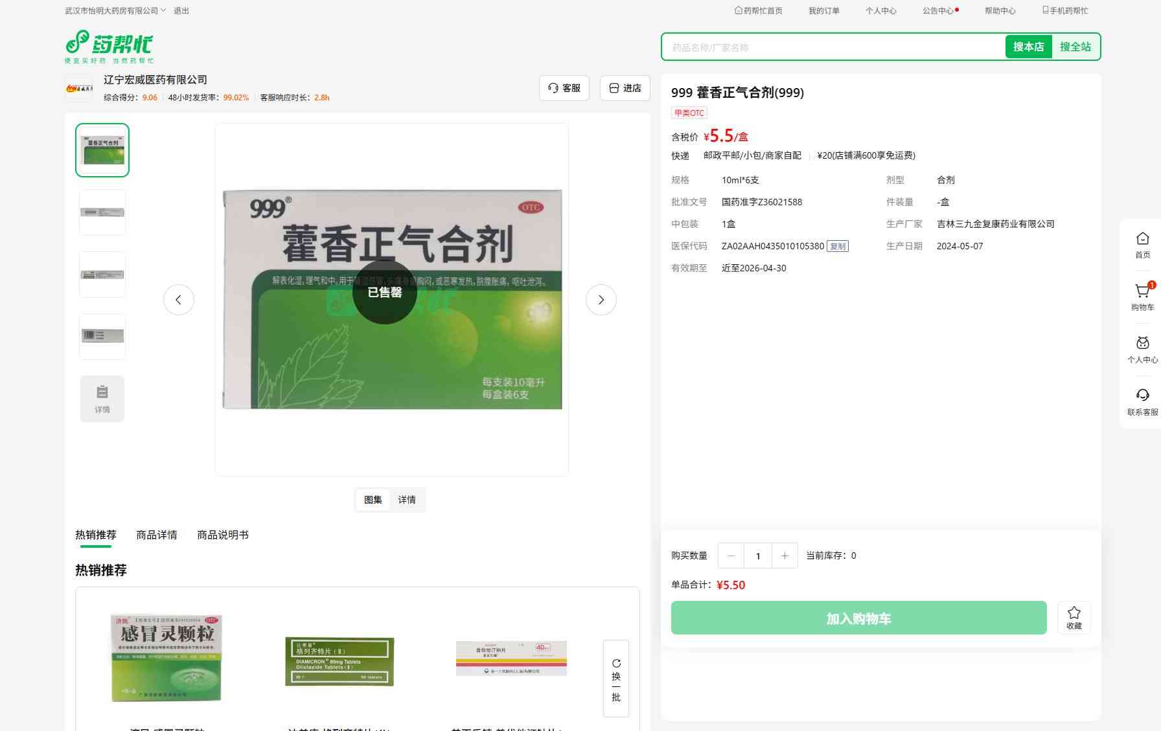Toggle image view to 详情 mode
Viewport: 1161px width, 731px height.
(407, 500)
